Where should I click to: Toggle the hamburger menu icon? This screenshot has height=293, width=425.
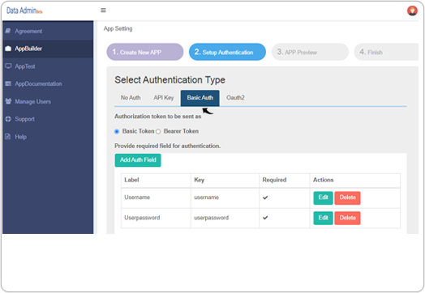[103, 11]
